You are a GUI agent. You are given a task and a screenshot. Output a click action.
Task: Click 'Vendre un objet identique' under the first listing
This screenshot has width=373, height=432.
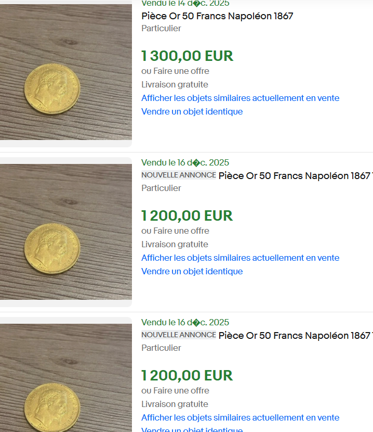pyautogui.click(x=192, y=111)
